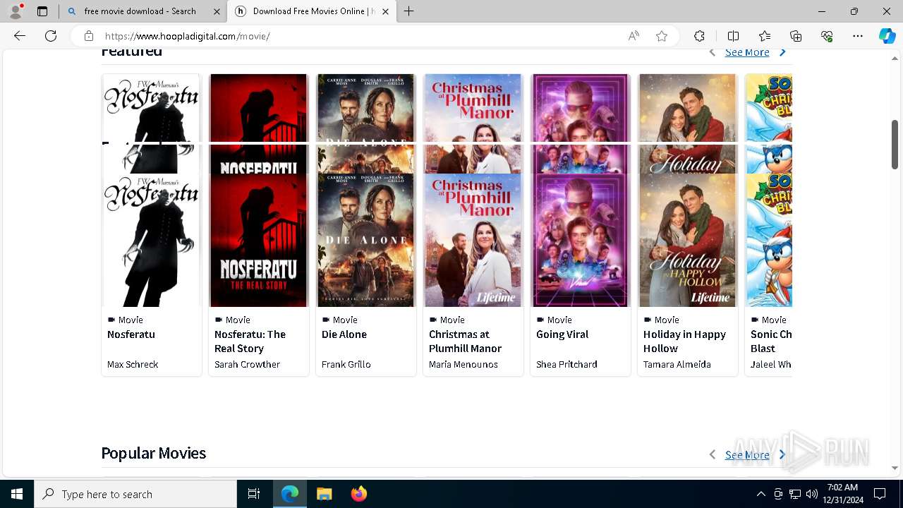
Task: Show next Popular Movies with the right arrow
Action: pos(782,455)
